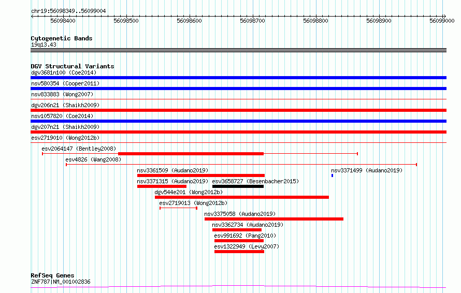Click the 56098700 ruler position label
Screen dimensions: 461x293
[x=253, y=21]
